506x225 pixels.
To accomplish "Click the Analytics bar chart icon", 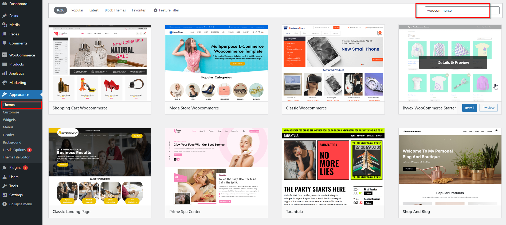I will point(5,73).
